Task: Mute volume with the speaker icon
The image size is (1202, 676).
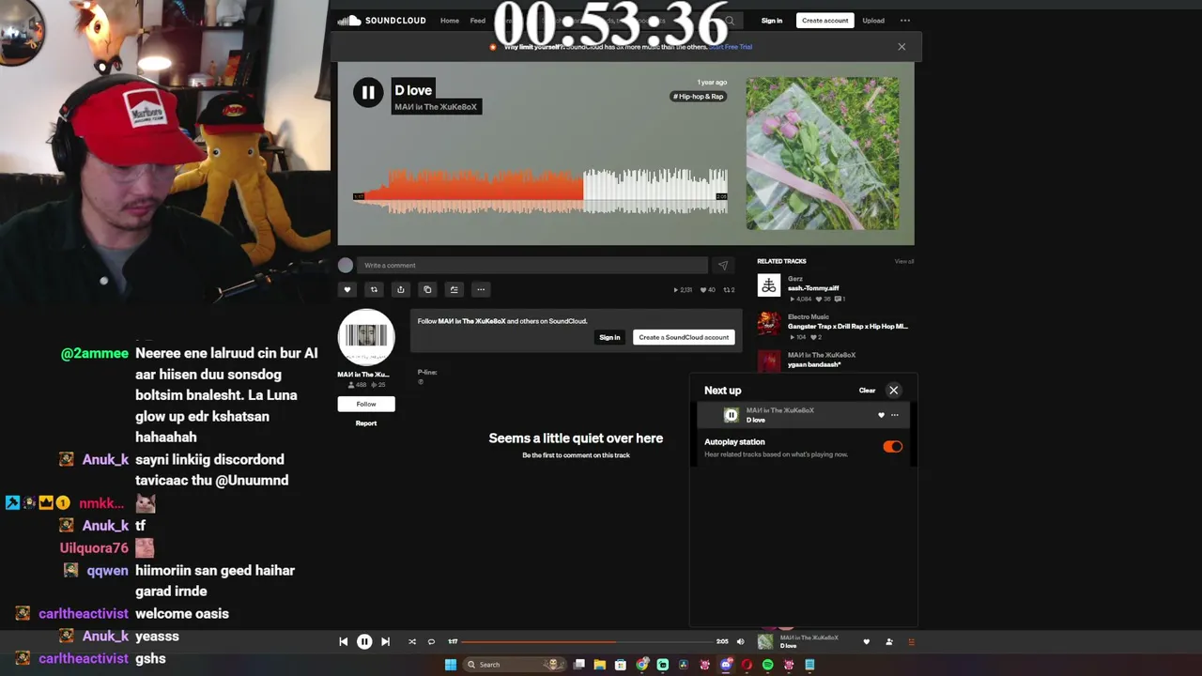Action: click(740, 642)
